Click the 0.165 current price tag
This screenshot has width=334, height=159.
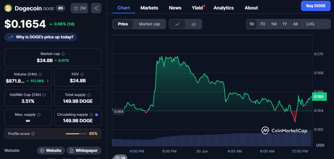pyautogui.click(x=319, y=97)
